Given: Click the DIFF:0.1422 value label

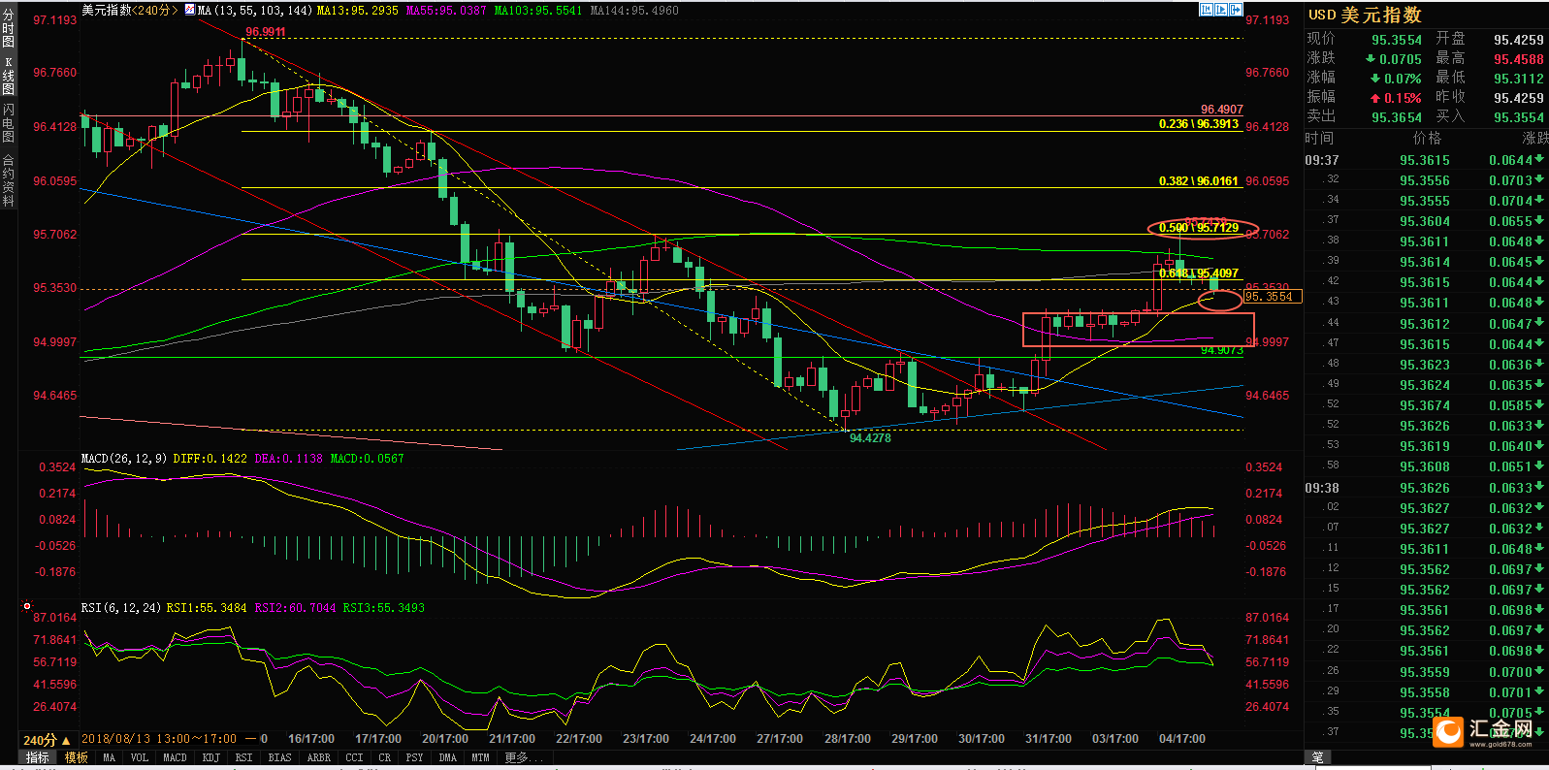Looking at the screenshot, I should tap(210, 459).
